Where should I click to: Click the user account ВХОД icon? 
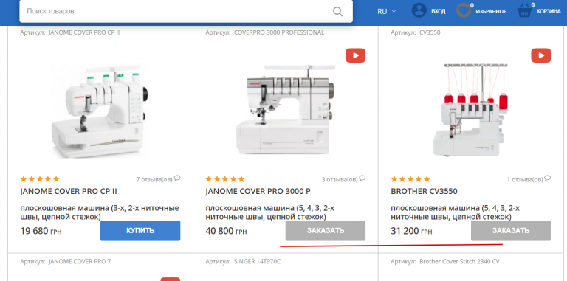pos(419,10)
